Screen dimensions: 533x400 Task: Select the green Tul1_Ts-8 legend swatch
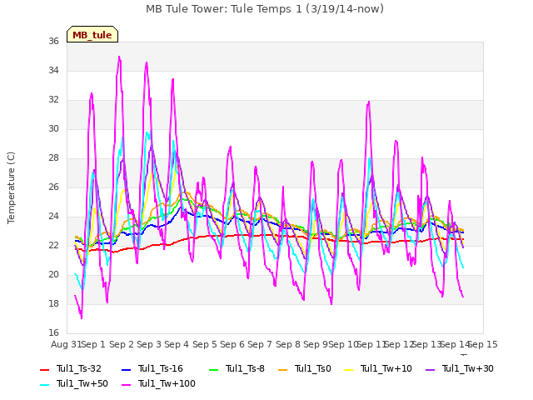click(x=213, y=369)
